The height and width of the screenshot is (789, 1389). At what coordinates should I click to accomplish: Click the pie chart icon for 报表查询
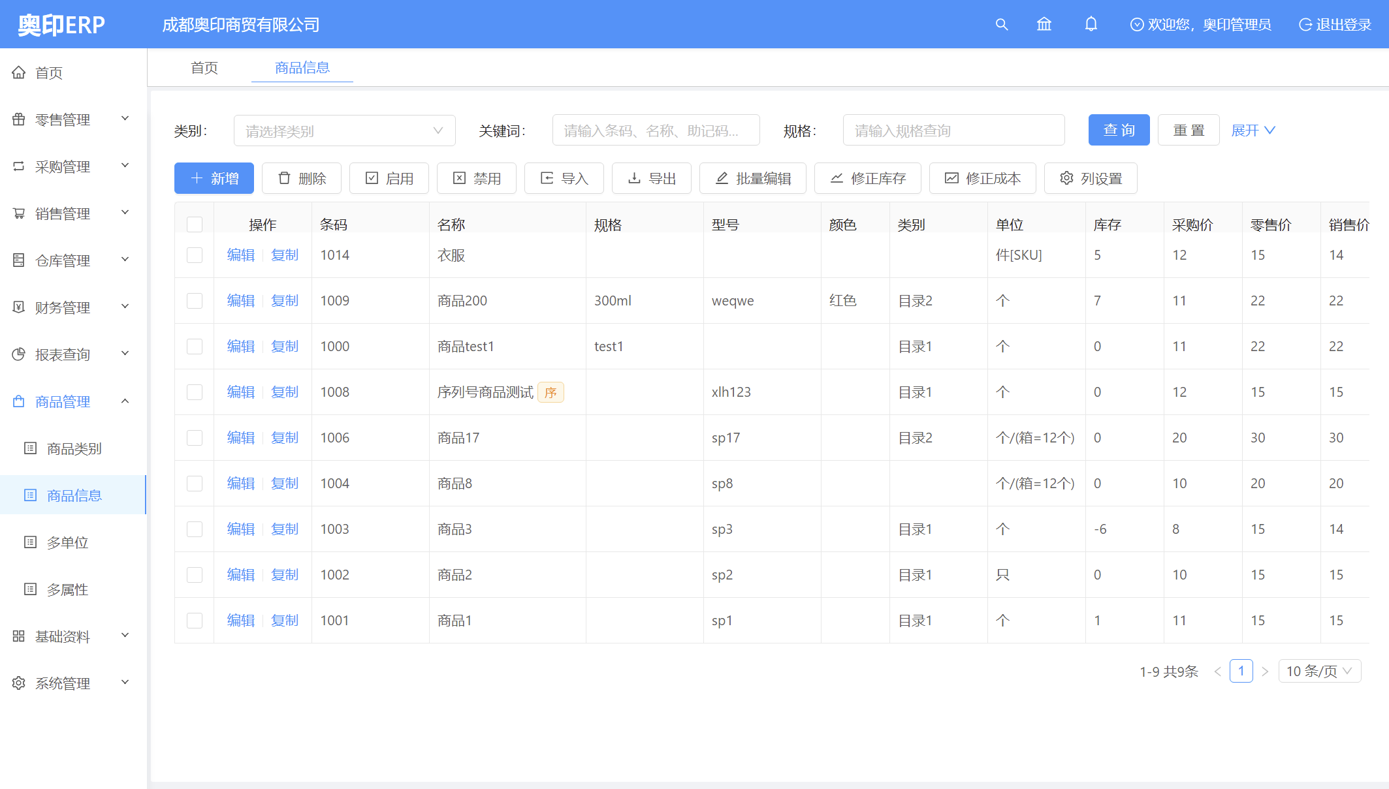19,354
